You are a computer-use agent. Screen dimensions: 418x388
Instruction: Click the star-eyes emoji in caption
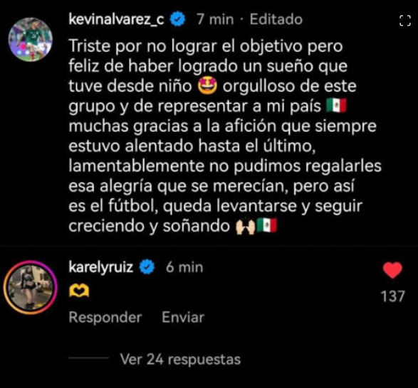point(207,87)
